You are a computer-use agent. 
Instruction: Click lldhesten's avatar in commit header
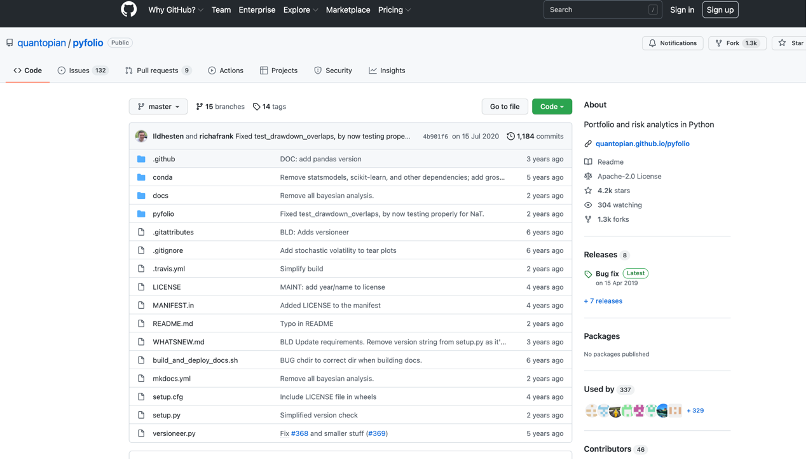pos(141,137)
